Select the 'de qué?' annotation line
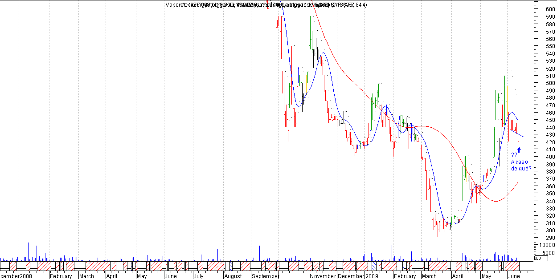 click(x=521, y=169)
